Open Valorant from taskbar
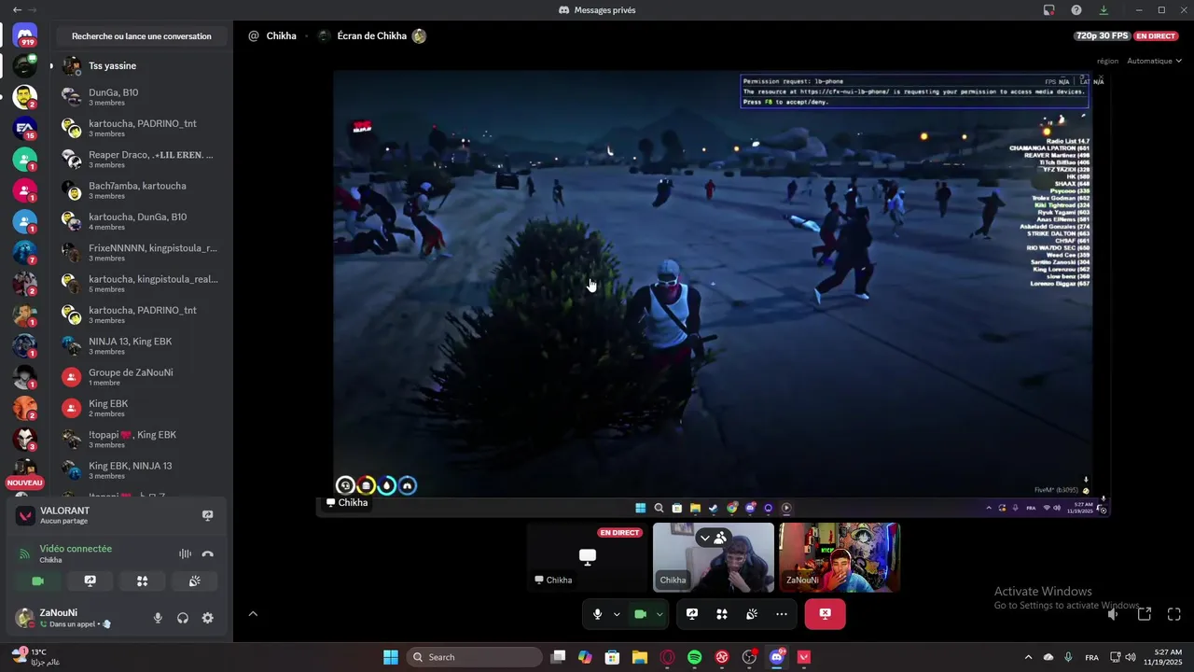 804,657
